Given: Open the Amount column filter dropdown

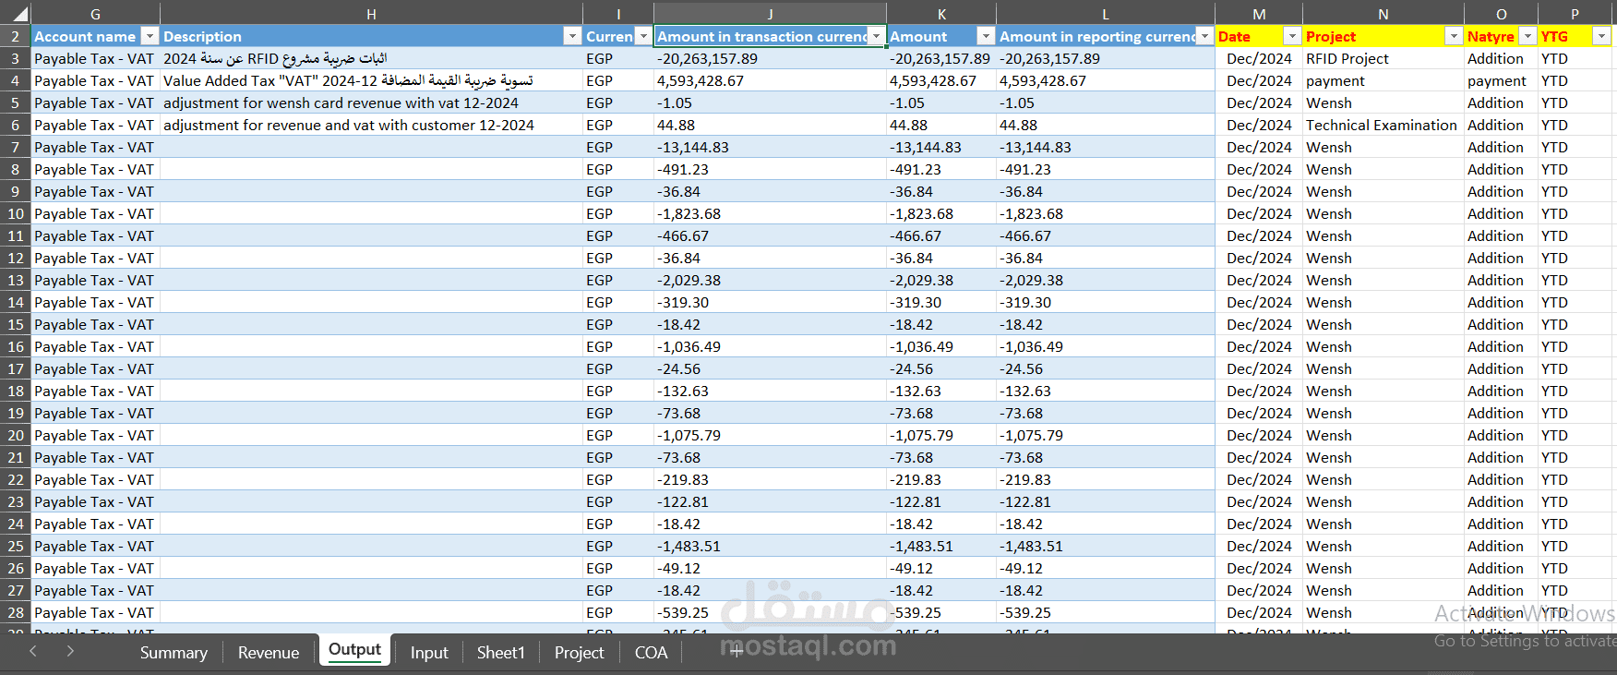Looking at the screenshot, I should pyautogui.click(x=986, y=36).
